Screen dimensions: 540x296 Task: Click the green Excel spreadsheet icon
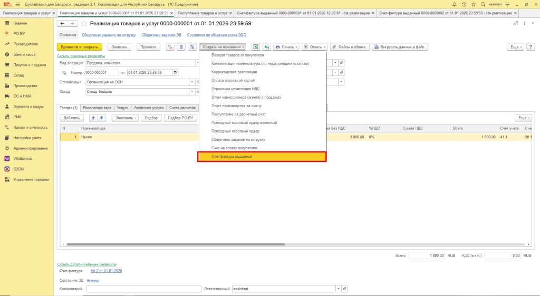point(256,47)
